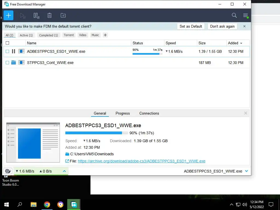
Task: Open the search magnifier in FDM
Action: click(x=234, y=15)
